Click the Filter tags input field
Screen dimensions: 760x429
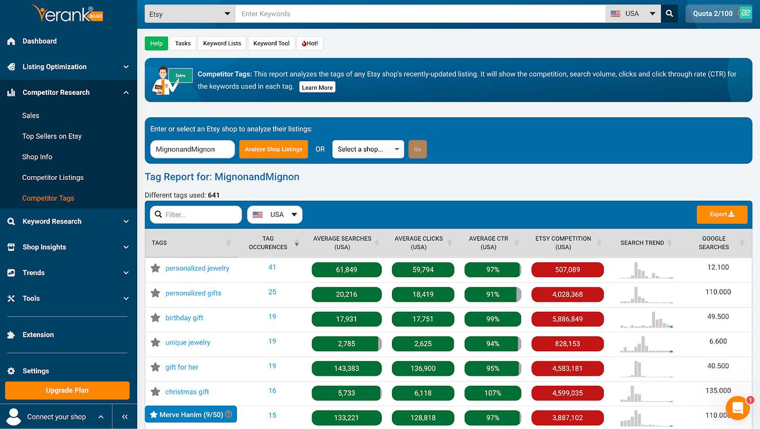196,214
